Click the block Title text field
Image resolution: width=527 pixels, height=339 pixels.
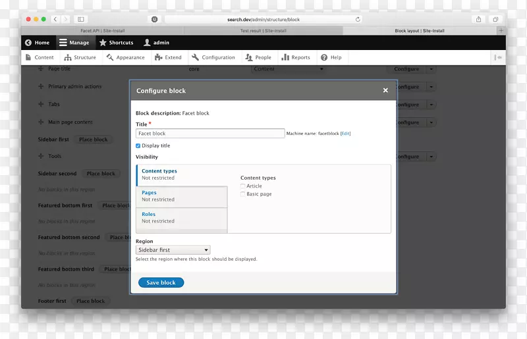tap(209, 134)
